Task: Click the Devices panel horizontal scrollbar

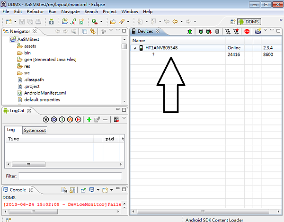Action: tap(203, 211)
